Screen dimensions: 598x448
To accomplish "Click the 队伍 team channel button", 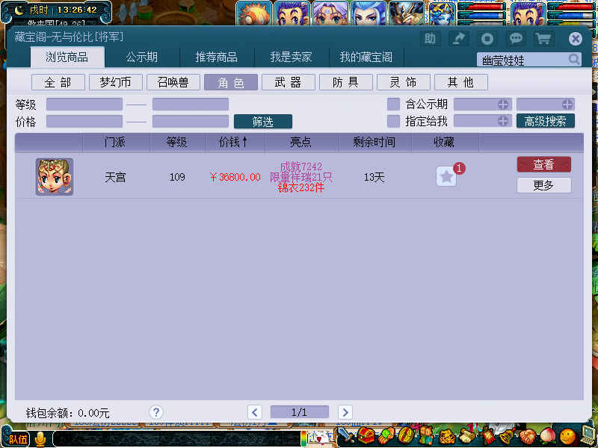I will coord(17,439).
